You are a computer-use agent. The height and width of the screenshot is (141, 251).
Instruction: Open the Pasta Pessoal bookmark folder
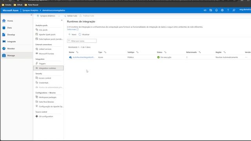[x=31, y=5]
